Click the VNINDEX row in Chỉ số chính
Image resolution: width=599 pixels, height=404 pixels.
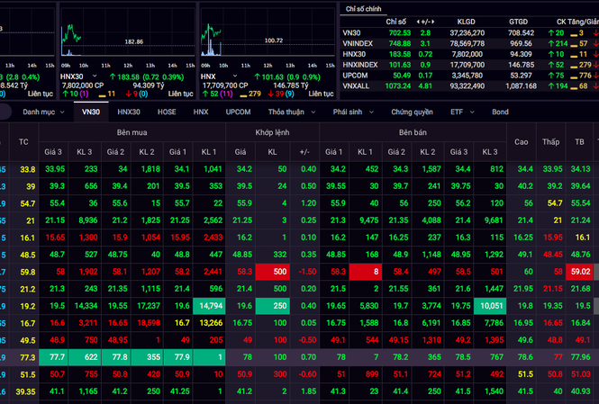coord(469,43)
